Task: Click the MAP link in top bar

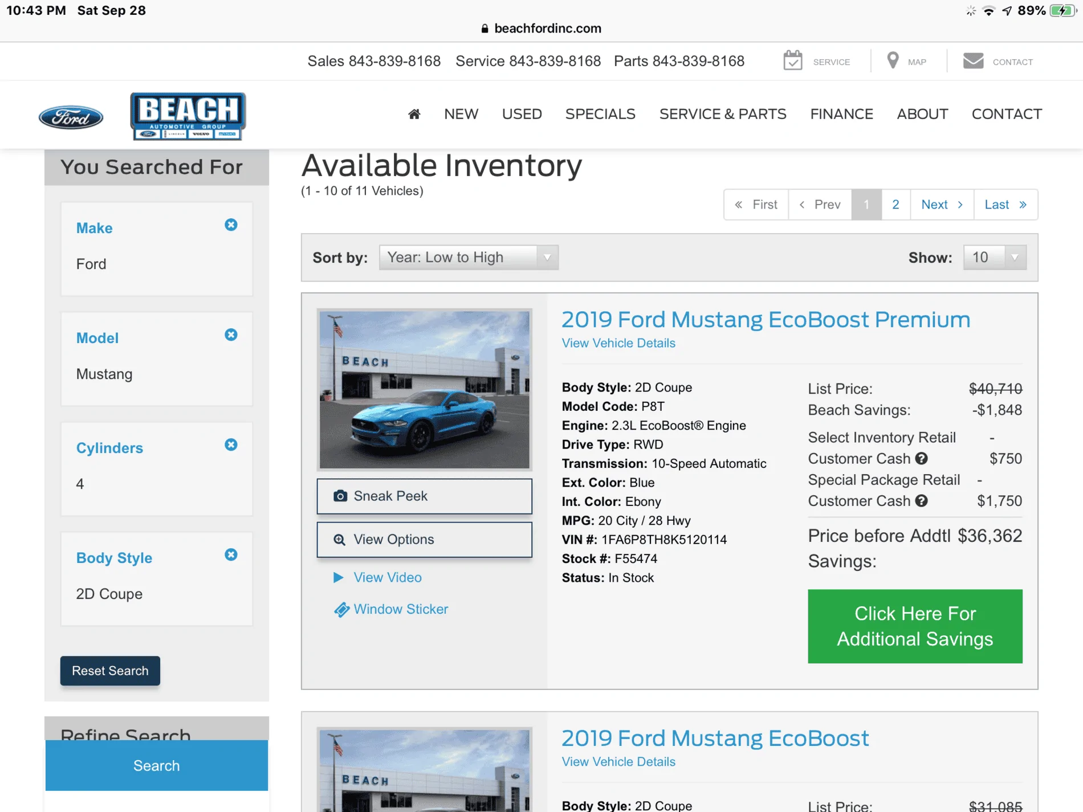Action: 917,62
